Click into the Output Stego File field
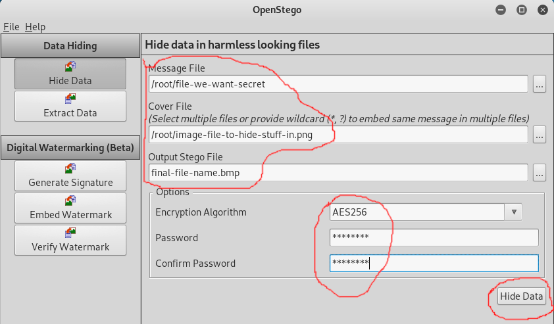 338,173
